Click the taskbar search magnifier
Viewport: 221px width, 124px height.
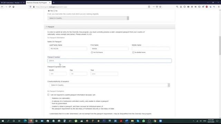[8, 121]
